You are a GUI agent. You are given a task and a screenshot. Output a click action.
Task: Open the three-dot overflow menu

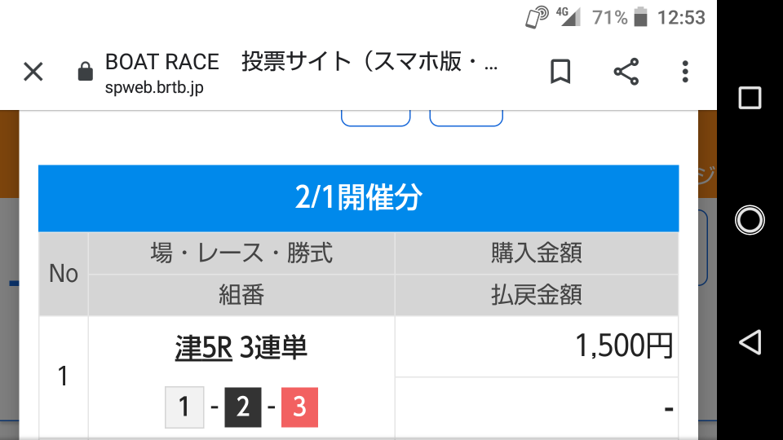[x=685, y=72]
